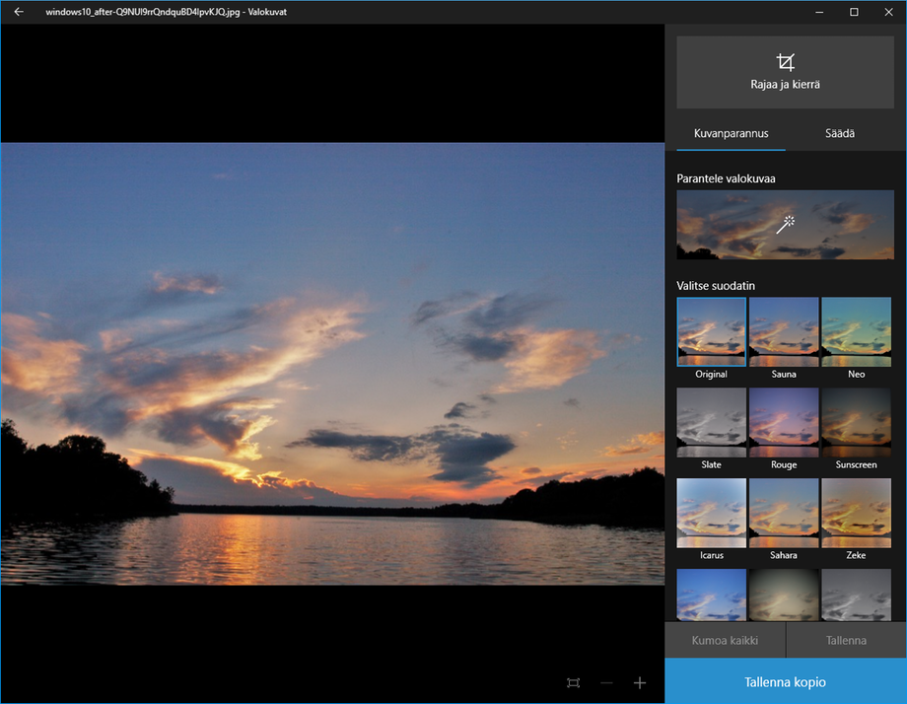Viewport: 907px width, 704px height.
Task: Zoom into the photo using the plus icon
Action: (x=639, y=682)
